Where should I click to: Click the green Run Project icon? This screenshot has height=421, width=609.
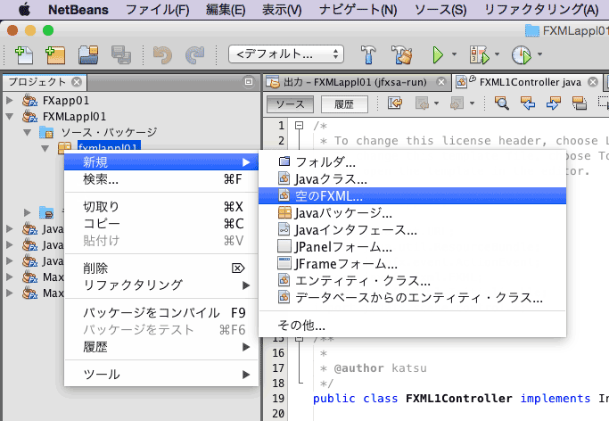438,54
